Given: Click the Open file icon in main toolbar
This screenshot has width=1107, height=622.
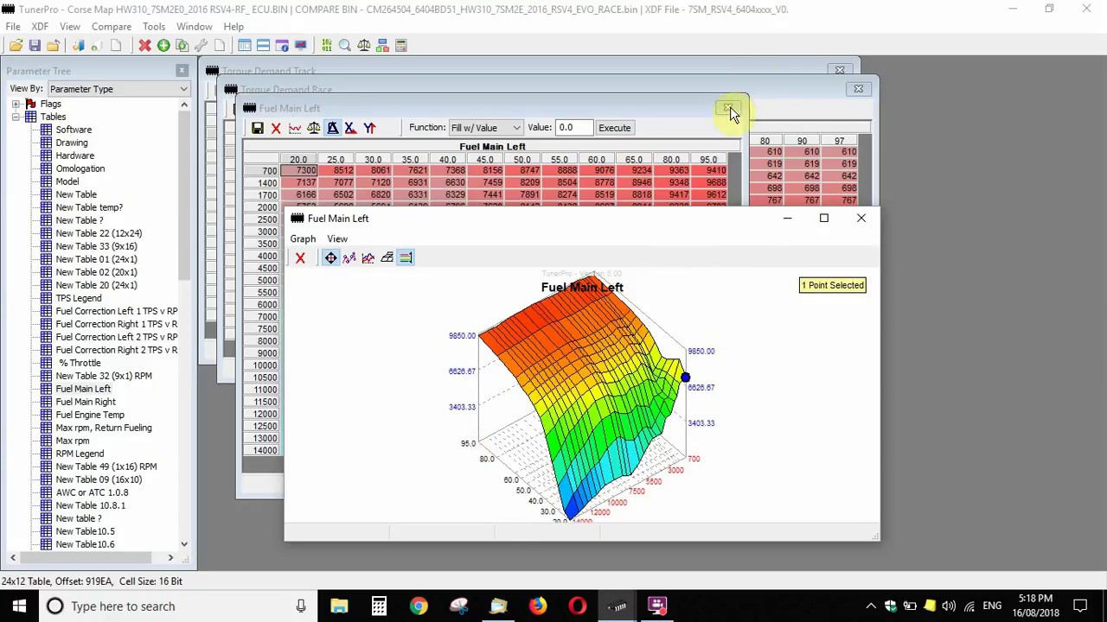Looking at the screenshot, I should point(16,45).
